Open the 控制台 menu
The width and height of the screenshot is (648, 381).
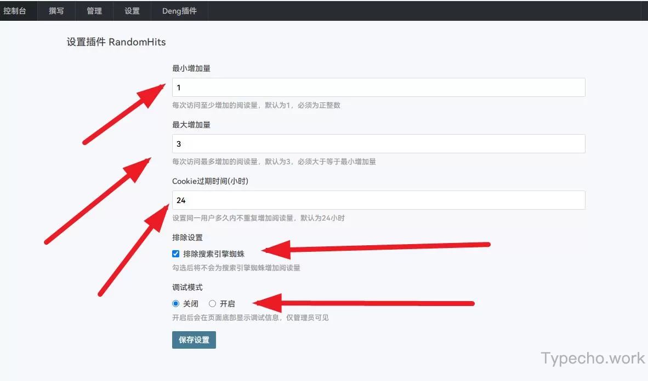15,11
